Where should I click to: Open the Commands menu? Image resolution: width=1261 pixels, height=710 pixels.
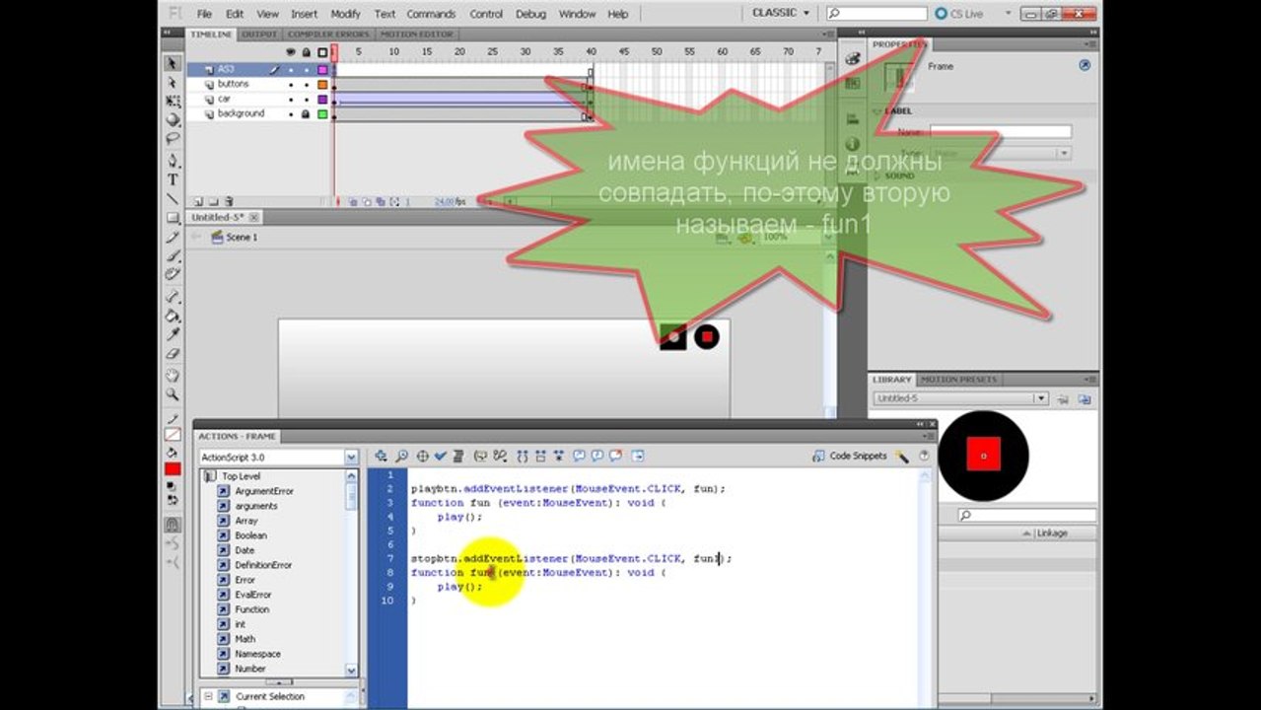tap(431, 14)
